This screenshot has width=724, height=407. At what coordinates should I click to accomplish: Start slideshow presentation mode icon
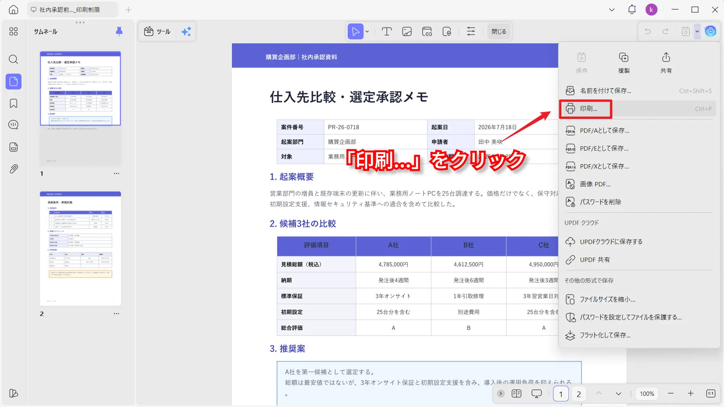coord(537,393)
